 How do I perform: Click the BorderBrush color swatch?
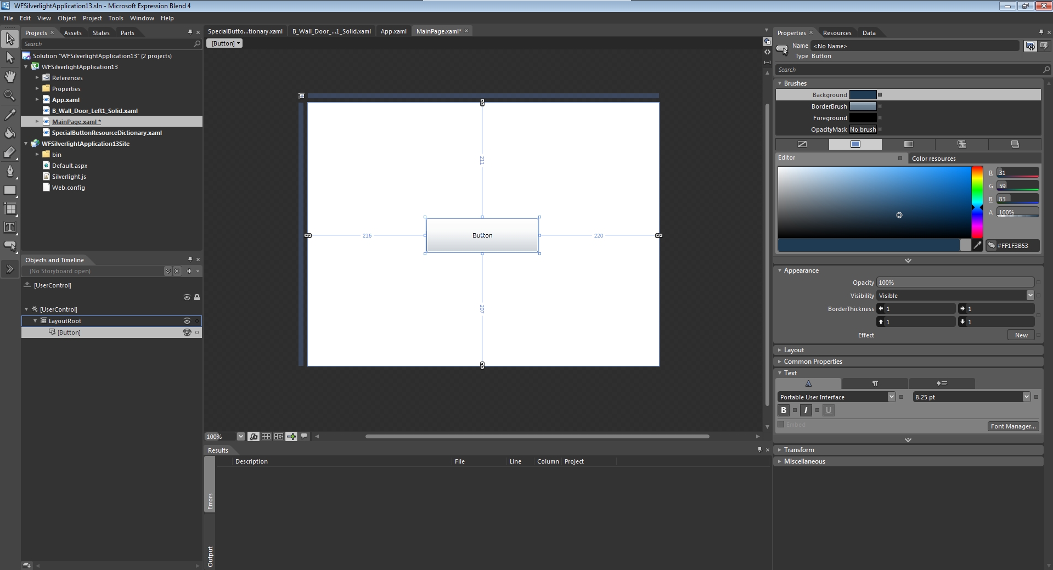click(863, 106)
